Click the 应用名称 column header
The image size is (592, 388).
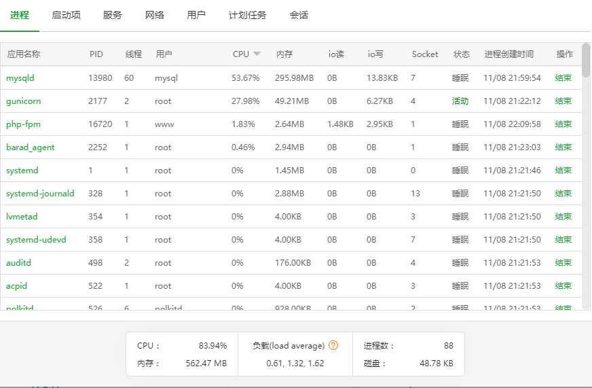click(x=23, y=54)
